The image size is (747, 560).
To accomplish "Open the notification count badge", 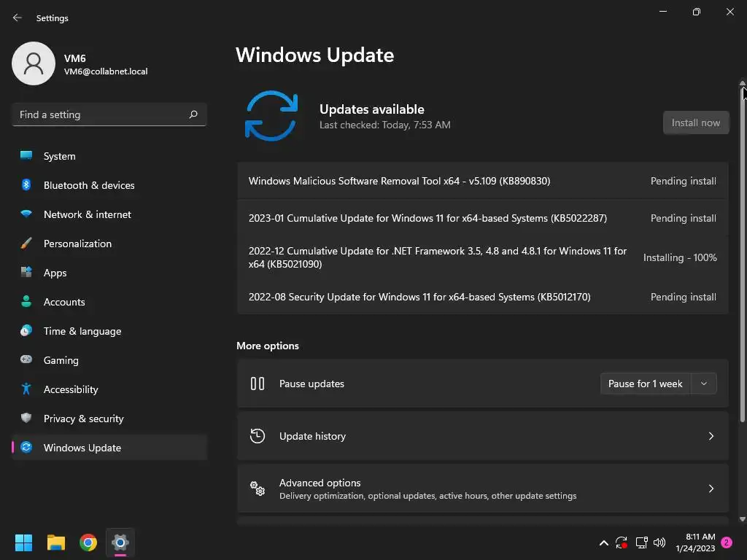I will coord(727,542).
